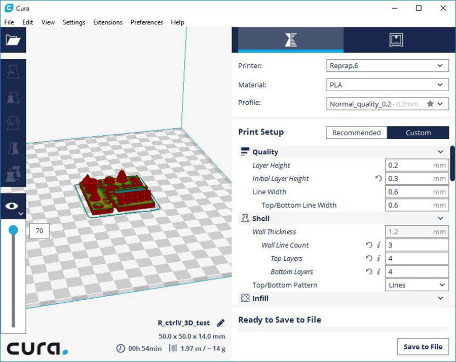
Task: Click the layer number field showing 70
Action: [x=39, y=231]
